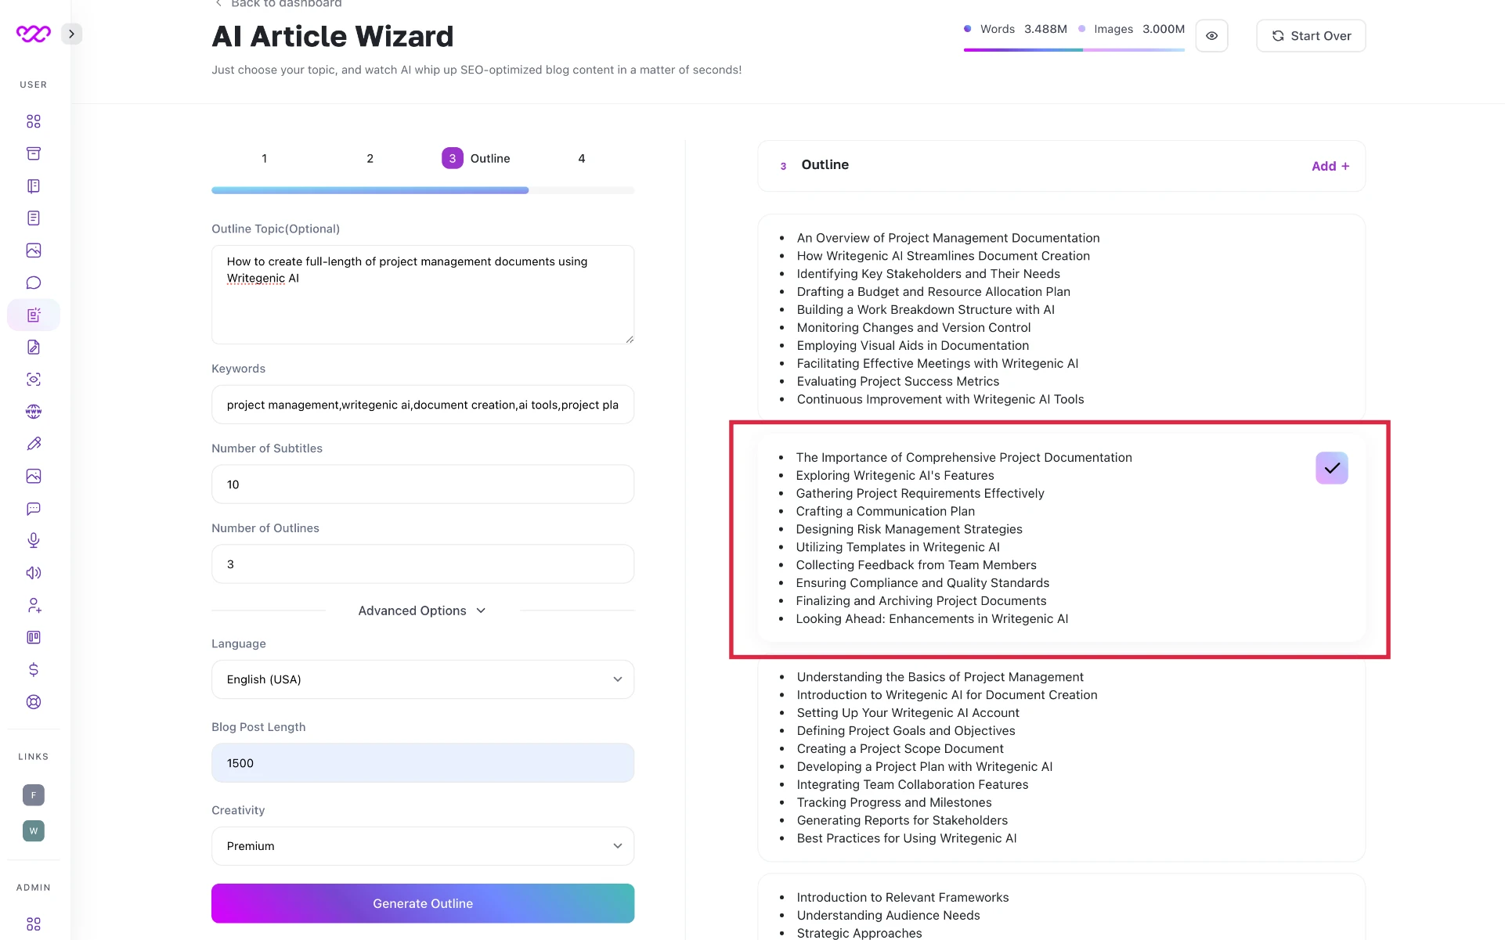Click the archive box icon in sidebar
The image size is (1505, 940).
point(34,153)
